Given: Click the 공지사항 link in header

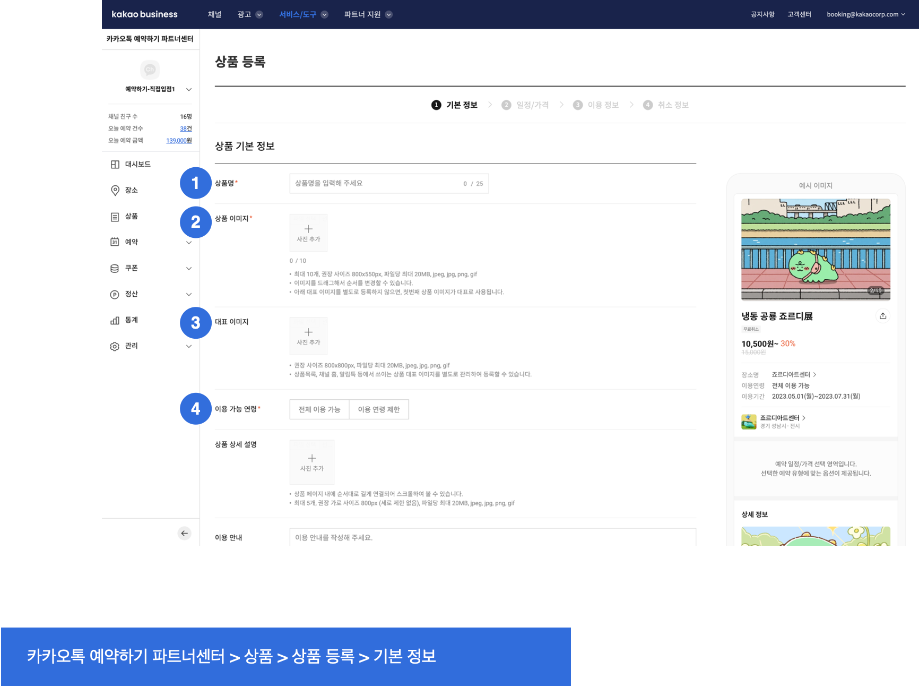Looking at the screenshot, I should [x=762, y=14].
